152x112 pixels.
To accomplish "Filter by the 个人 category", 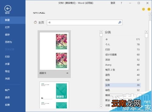I will [x=123, y=44].
